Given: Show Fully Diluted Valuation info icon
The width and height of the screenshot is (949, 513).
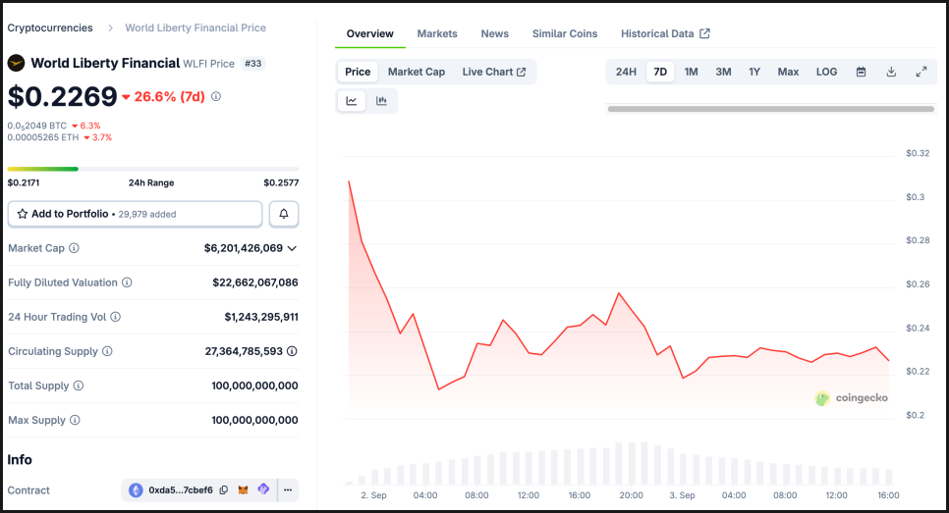Looking at the screenshot, I should (x=127, y=282).
